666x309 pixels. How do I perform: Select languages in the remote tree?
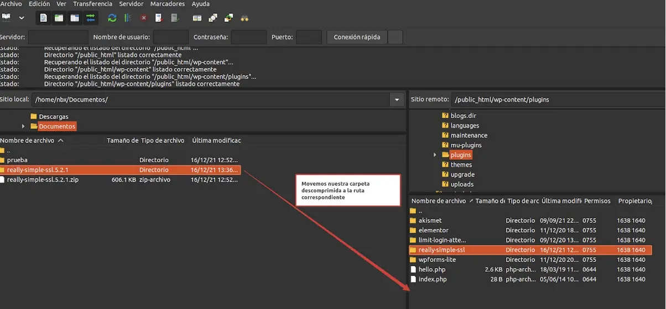[x=465, y=126]
